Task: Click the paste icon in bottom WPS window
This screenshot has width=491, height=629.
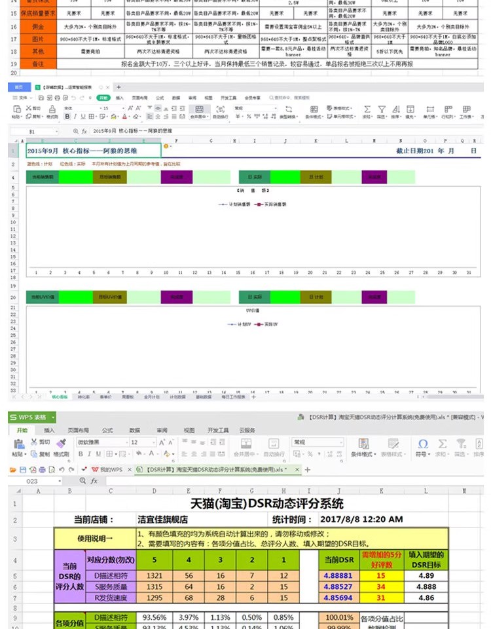Action: (x=19, y=444)
